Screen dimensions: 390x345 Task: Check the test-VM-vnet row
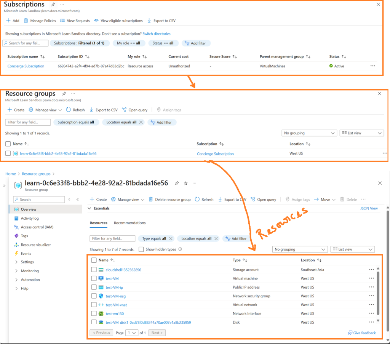coord(94,305)
